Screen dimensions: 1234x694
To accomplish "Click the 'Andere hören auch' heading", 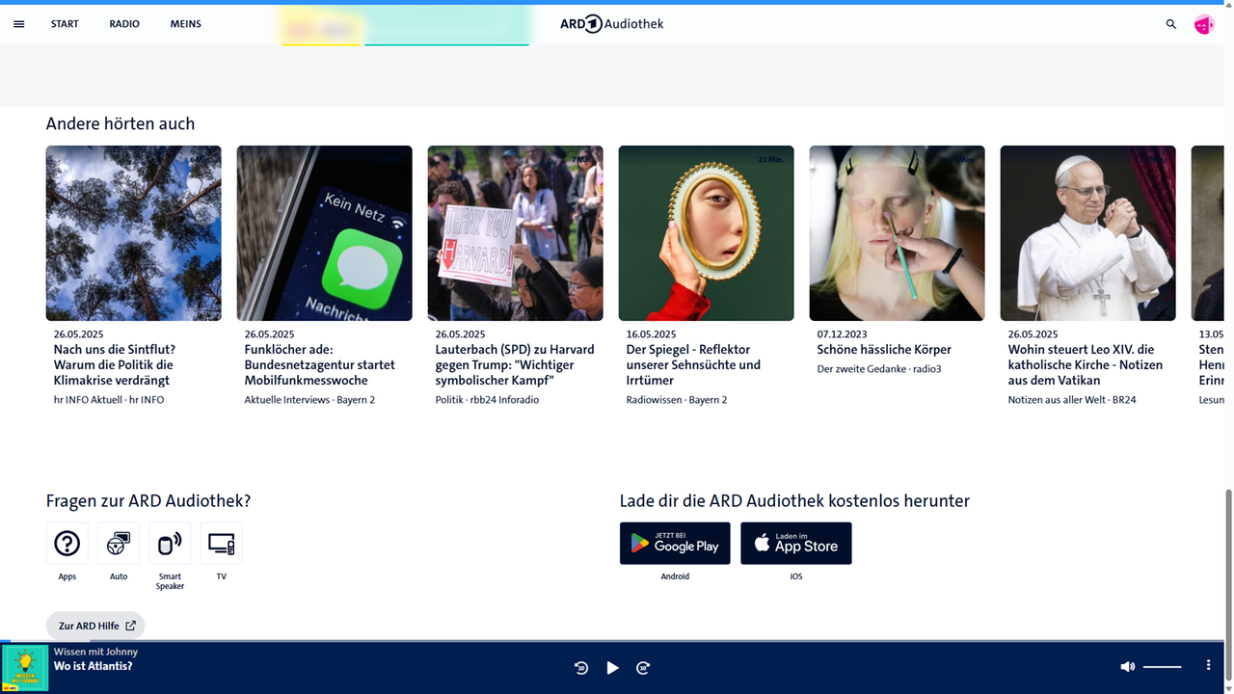I will click(x=121, y=123).
